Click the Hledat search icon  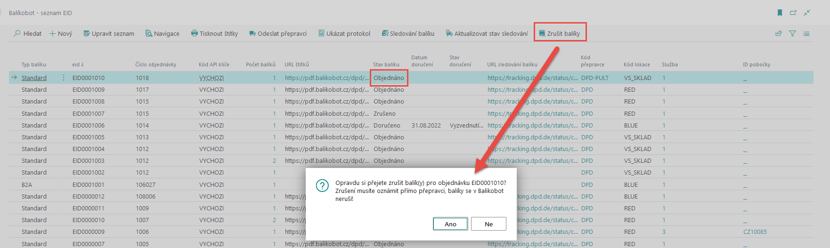(17, 33)
